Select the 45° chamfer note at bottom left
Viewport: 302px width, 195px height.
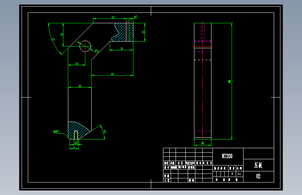coord(56,132)
